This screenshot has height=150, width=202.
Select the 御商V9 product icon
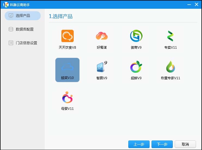(x=136, y=36)
